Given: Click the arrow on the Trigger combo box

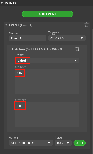Looking at the screenshot, I should 82,38.
